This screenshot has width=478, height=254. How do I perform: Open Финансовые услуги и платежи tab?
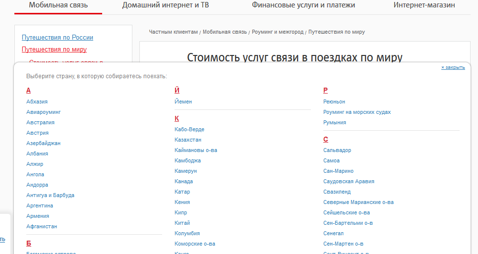point(303,5)
